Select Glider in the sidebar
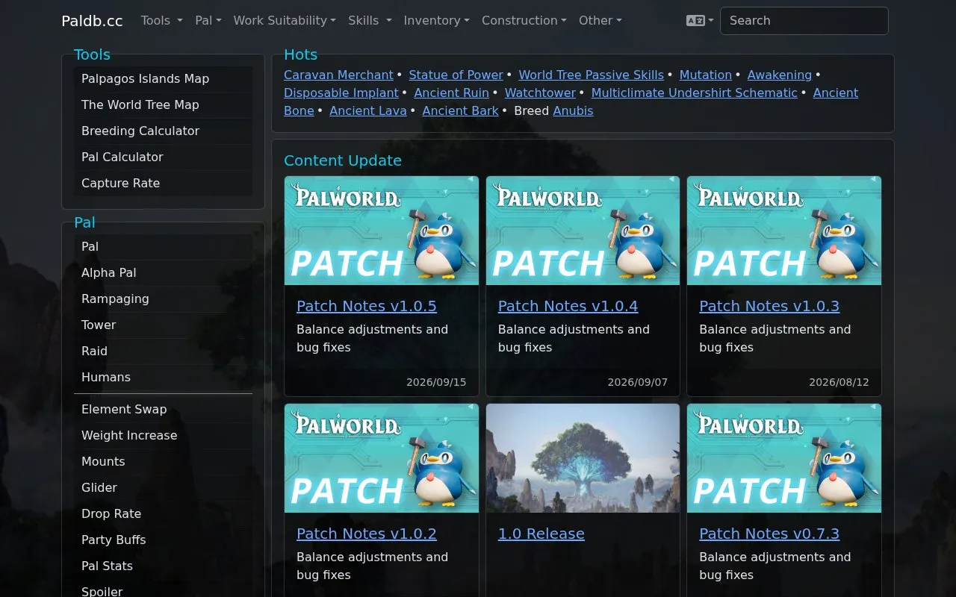This screenshot has width=956, height=597. click(163, 488)
